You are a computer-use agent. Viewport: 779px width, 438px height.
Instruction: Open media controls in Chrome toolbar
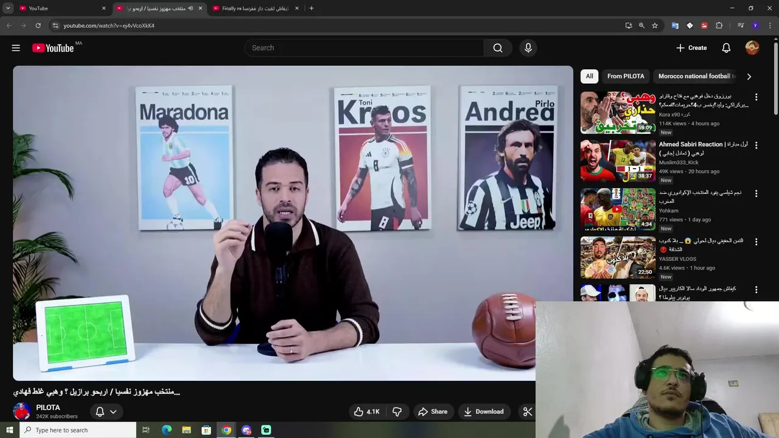pyautogui.click(x=741, y=26)
